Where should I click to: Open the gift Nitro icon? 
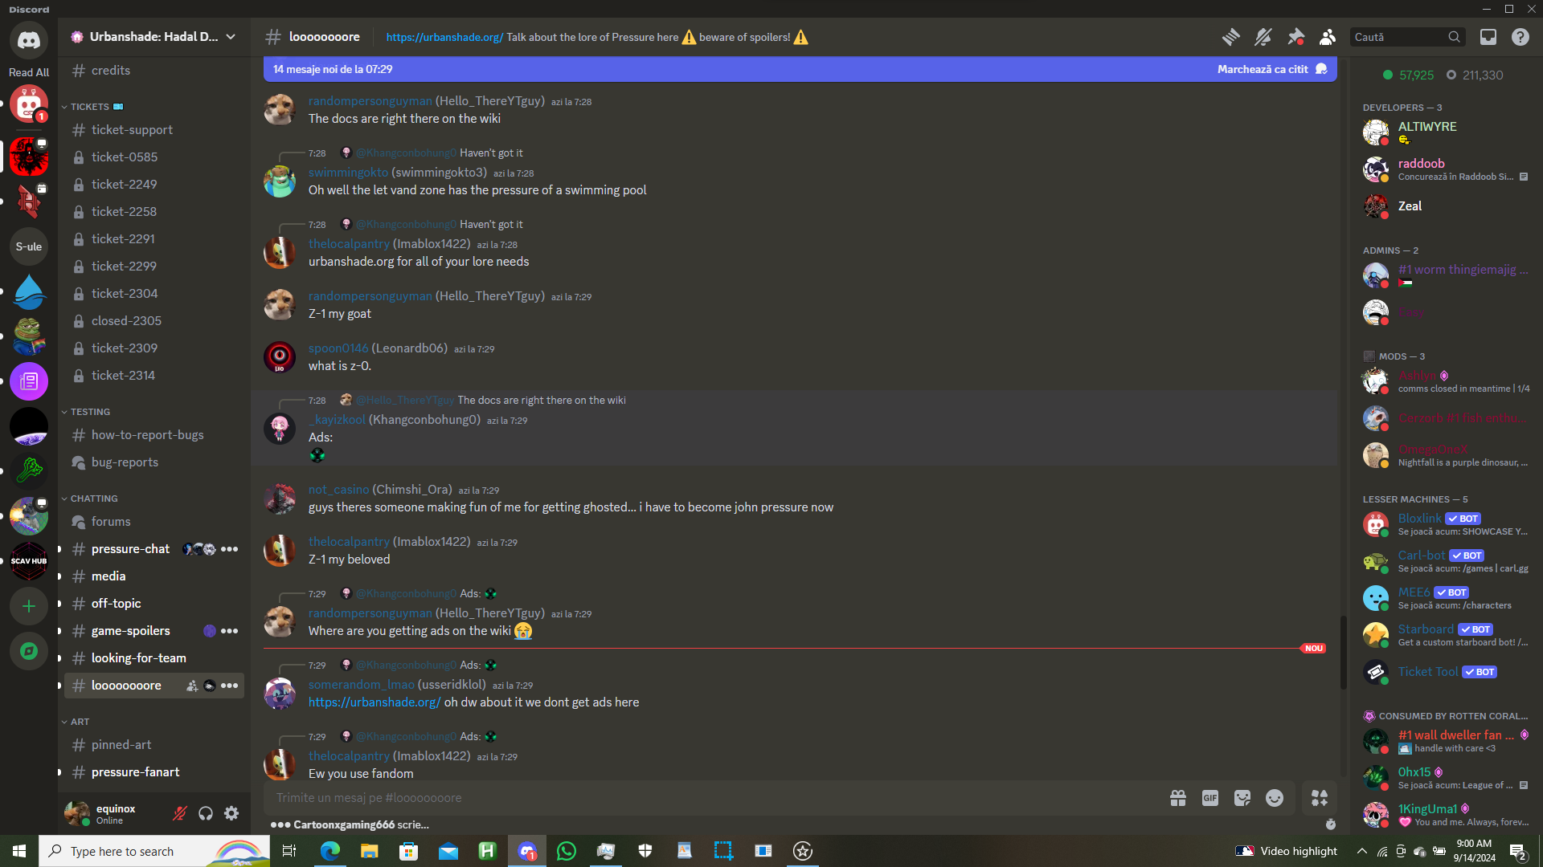pos(1178,798)
